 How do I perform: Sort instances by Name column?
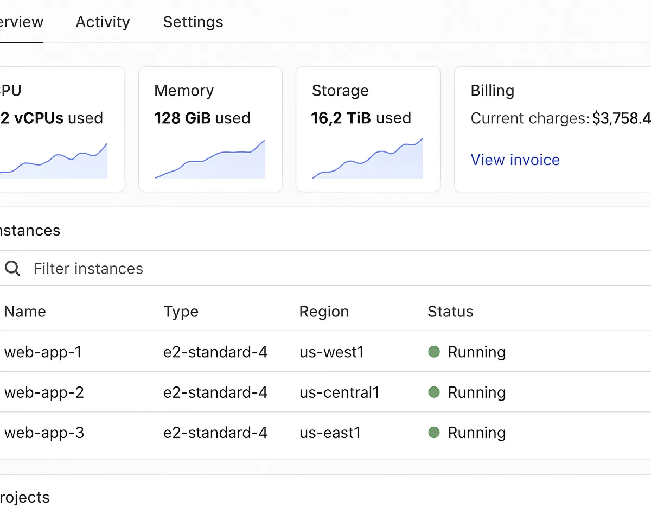(x=25, y=312)
